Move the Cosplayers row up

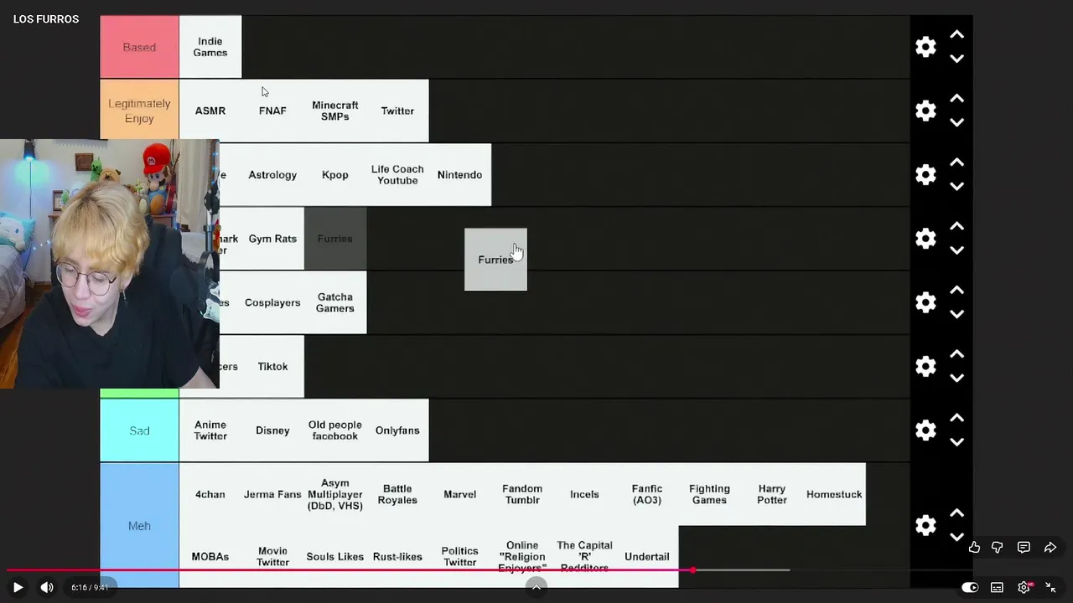(956, 291)
